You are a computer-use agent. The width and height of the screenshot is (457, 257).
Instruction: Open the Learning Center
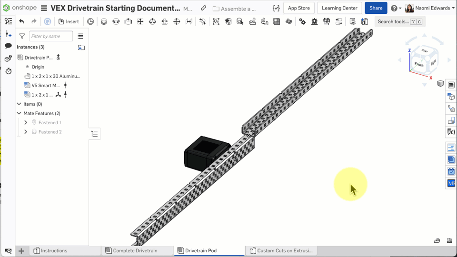point(339,8)
